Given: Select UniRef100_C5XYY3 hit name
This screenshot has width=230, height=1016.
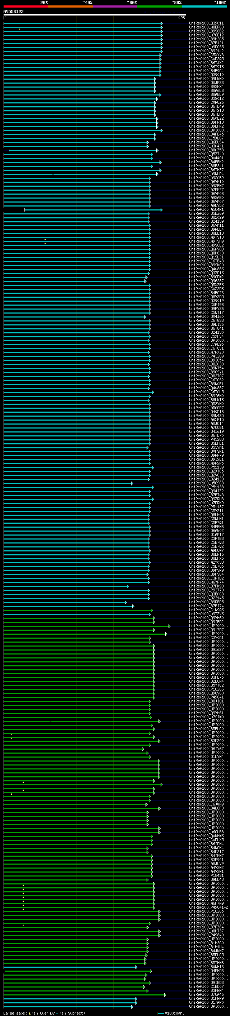Looking at the screenshot, I should (x=206, y=55).
